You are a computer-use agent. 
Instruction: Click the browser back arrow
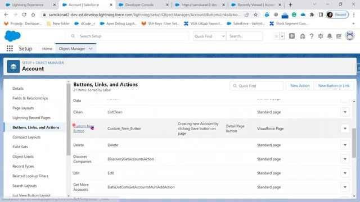click(x=6, y=15)
